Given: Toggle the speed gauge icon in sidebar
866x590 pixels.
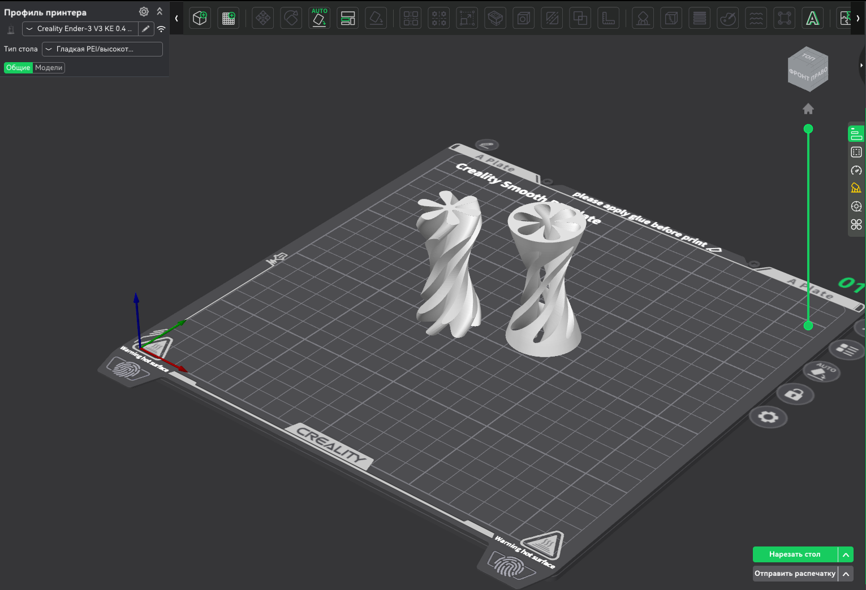Looking at the screenshot, I should click(x=856, y=170).
